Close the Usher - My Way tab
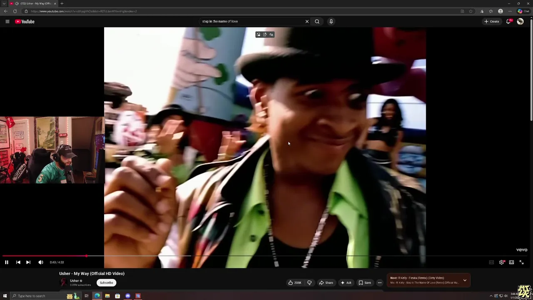Image resolution: width=533 pixels, height=300 pixels. point(55,3)
